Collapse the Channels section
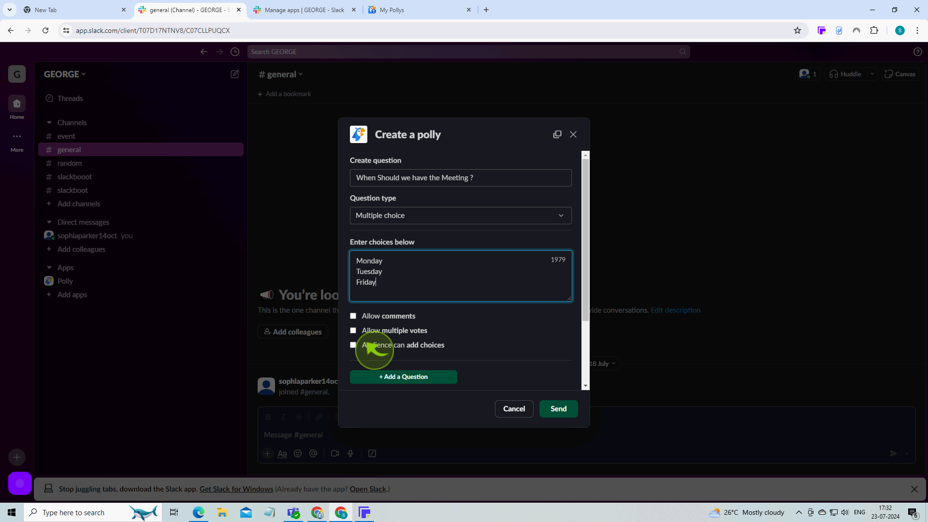The height and width of the screenshot is (522, 928). tap(49, 123)
